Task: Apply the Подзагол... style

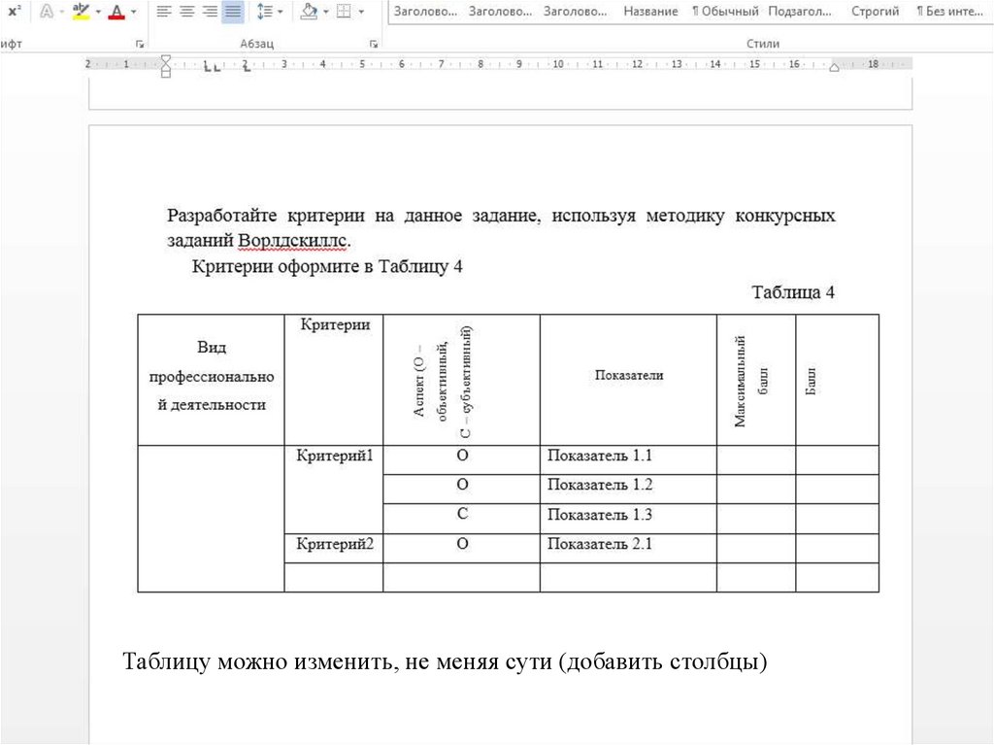Action: pos(800,12)
